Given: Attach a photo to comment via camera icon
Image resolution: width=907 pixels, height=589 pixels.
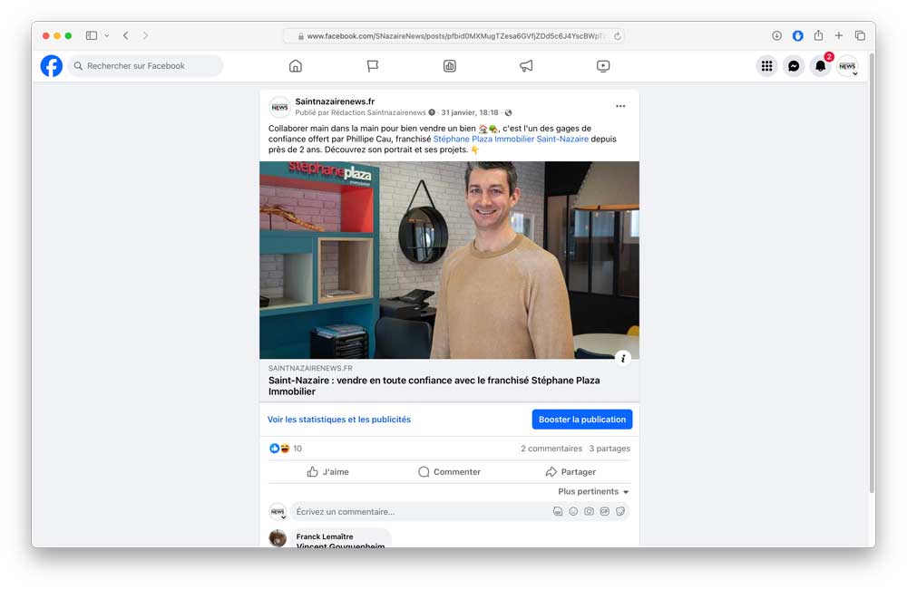Looking at the screenshot, I should click(x=589, y=512).
